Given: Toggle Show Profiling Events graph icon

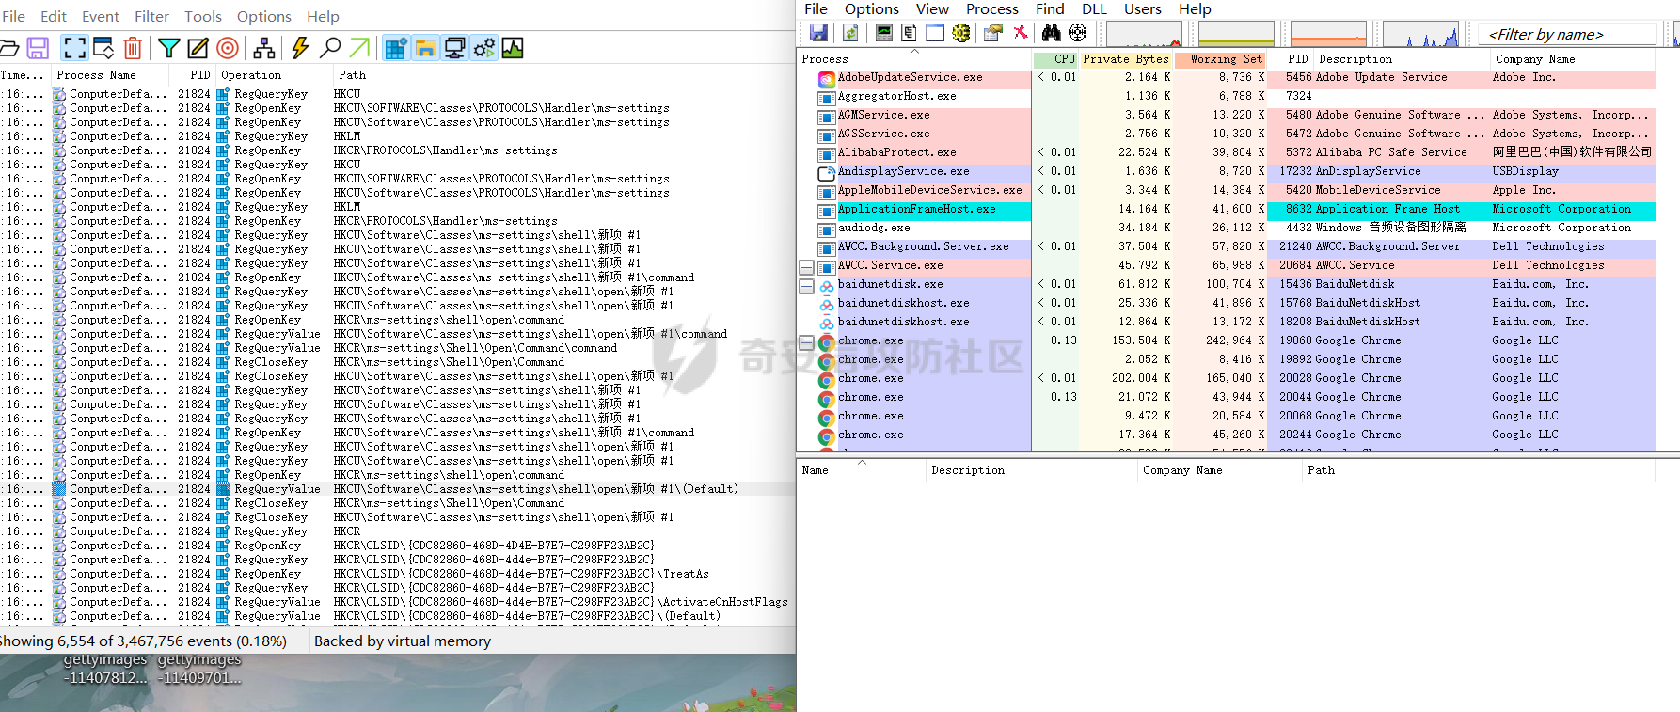Looking at the screenshot, I should 513,48.
